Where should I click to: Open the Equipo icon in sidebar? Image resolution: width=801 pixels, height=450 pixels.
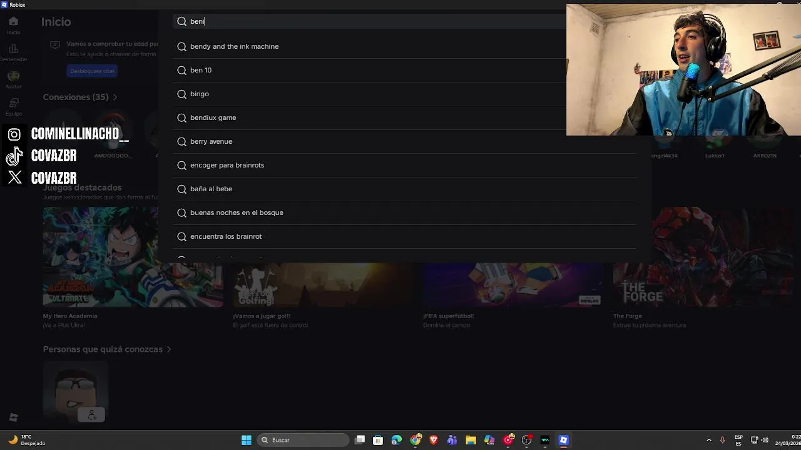pyautogui.click(x=13, y=102)
